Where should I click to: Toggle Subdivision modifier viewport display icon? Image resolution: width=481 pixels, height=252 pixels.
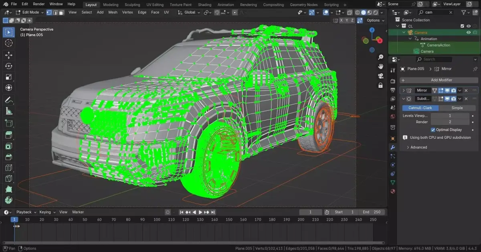pyautogui.click(x=447, y=99)
